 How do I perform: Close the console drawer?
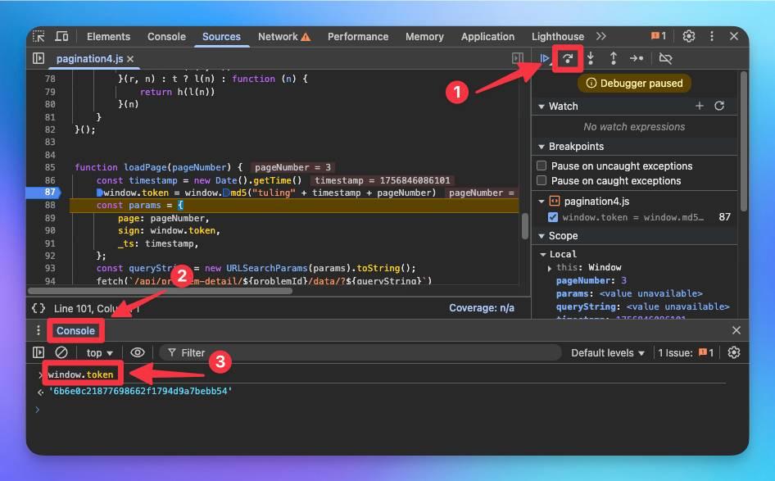click(x=736, y=330)
